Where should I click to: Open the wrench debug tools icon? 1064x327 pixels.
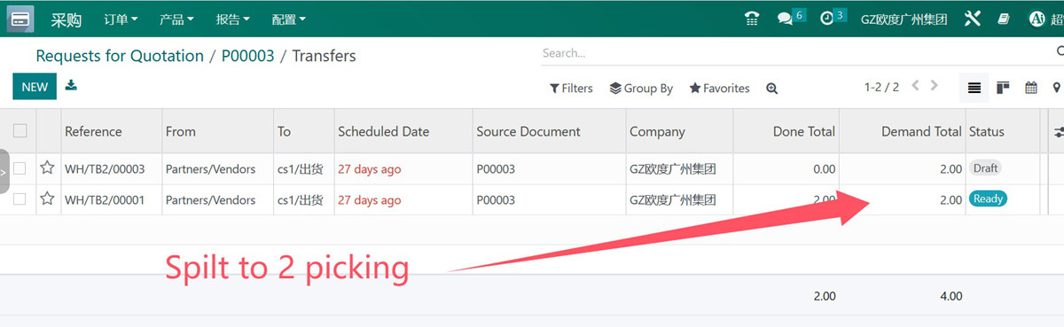(x=972, y=19)
